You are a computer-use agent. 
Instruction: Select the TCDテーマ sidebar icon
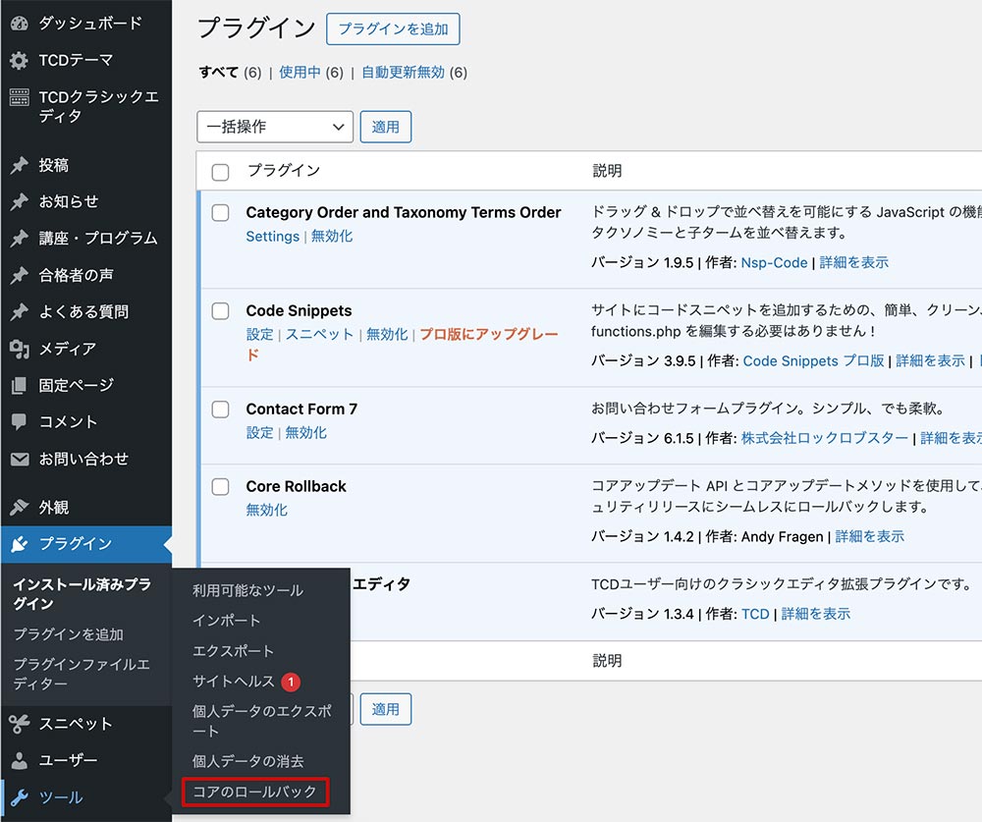tap(21, 60)
